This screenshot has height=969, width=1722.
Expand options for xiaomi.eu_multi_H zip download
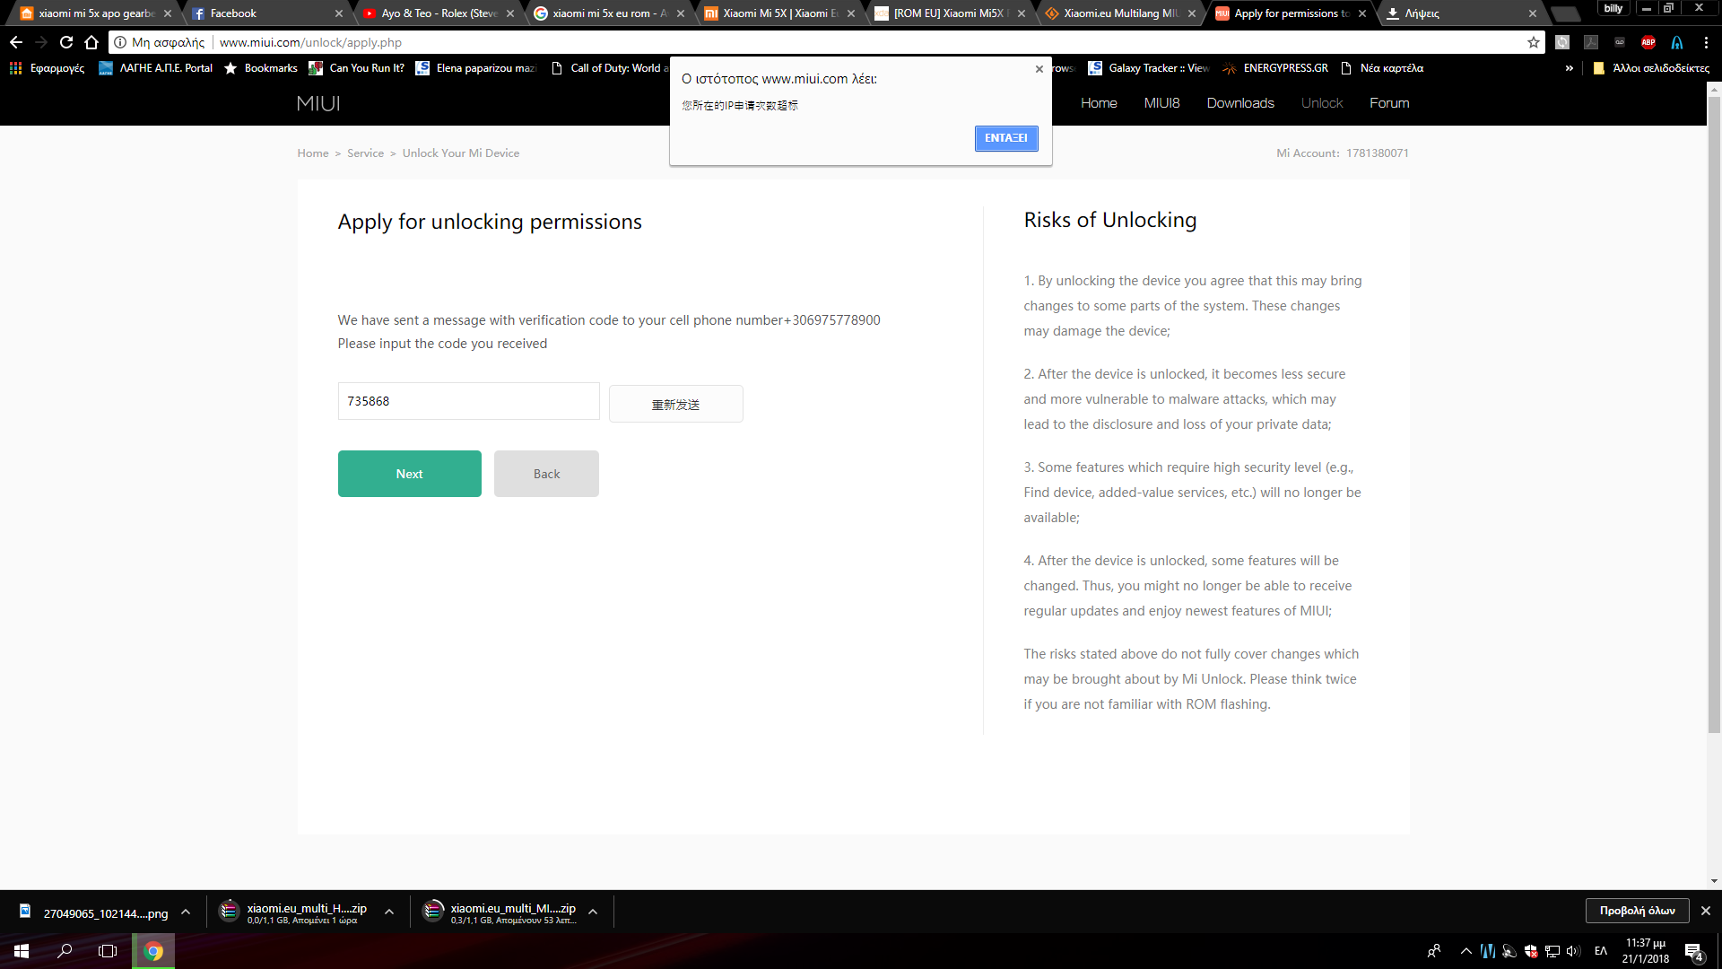click(389, 912)
